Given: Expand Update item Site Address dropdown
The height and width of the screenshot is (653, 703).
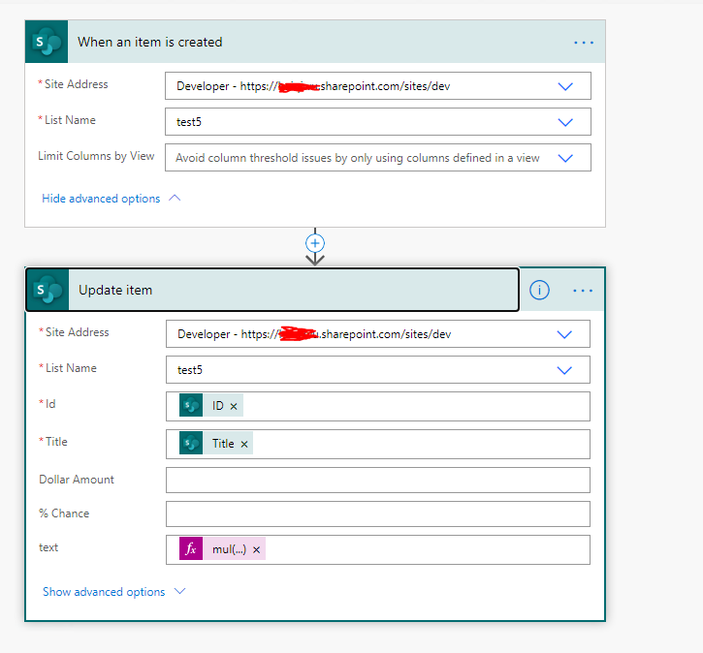Looking at the screenshot, I should point(564,334).
